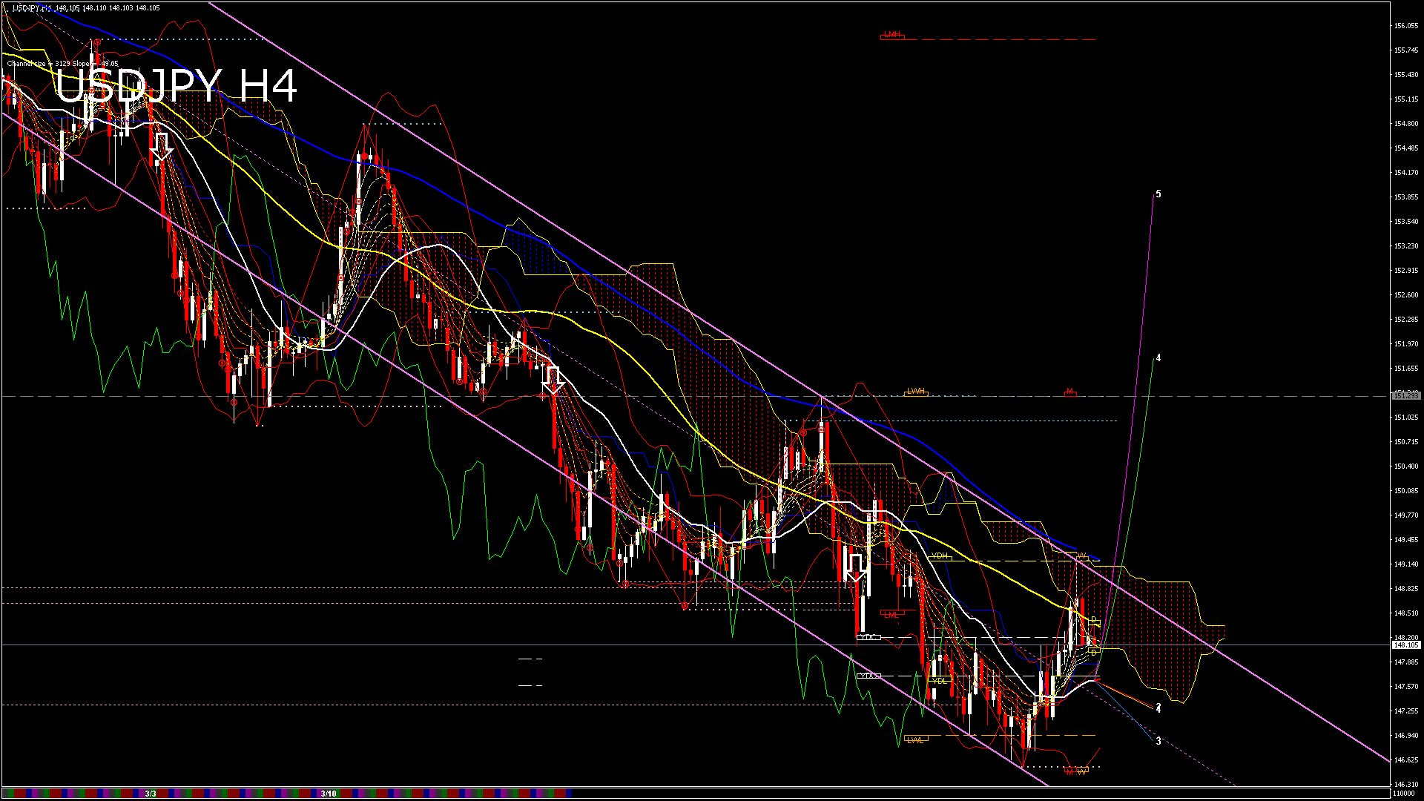1424x801 pixels.
Task: Click the 146.625 price scale value
Action: [1406, 759]
